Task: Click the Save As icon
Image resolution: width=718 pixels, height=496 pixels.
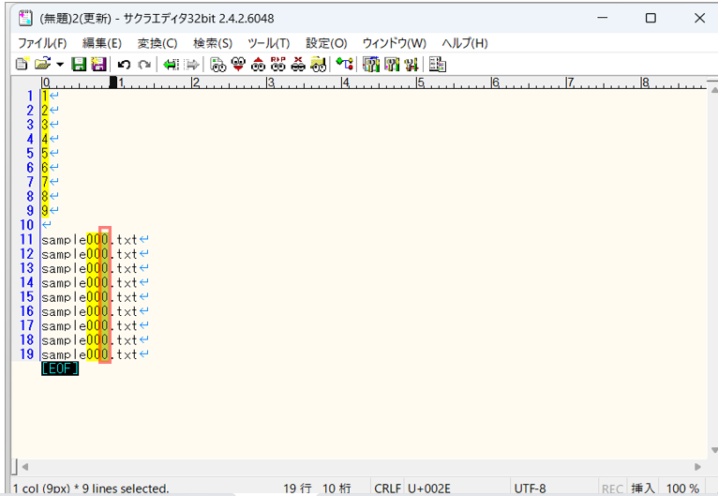Action: pos(98,64)
